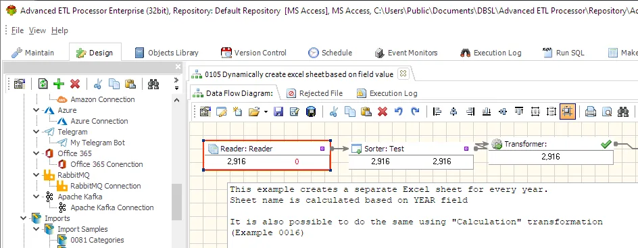Screen dimensions: 638x248
Task: Undo the last diagram change
Action: tap(399, 111)
